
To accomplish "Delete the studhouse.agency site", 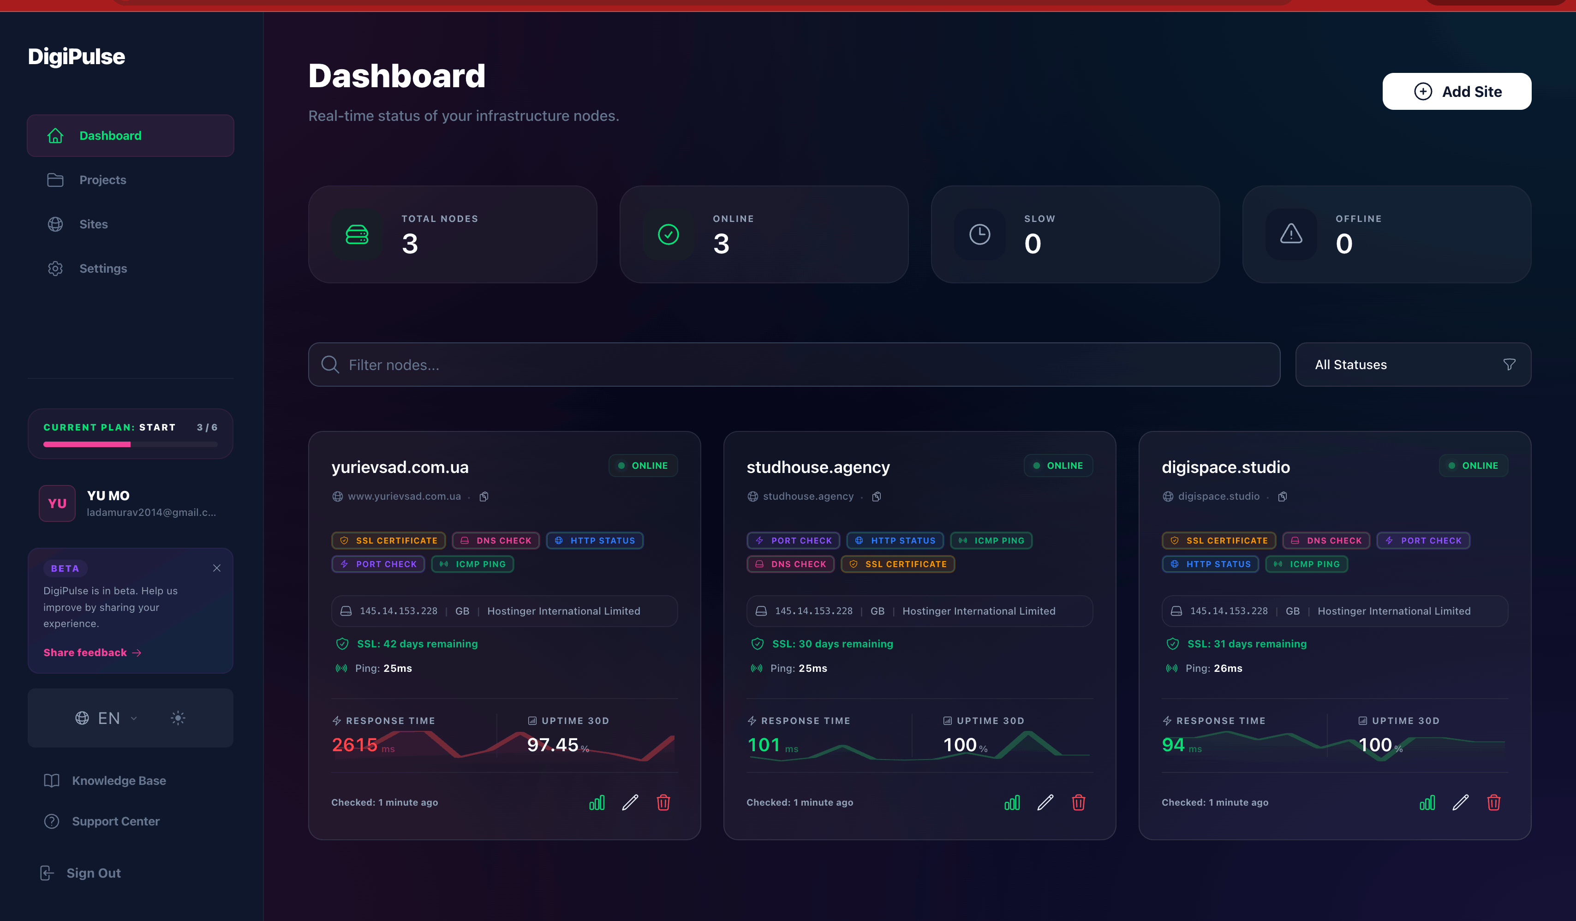I will coord(1078,802).
